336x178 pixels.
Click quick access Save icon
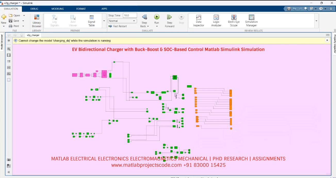point(289,9)
